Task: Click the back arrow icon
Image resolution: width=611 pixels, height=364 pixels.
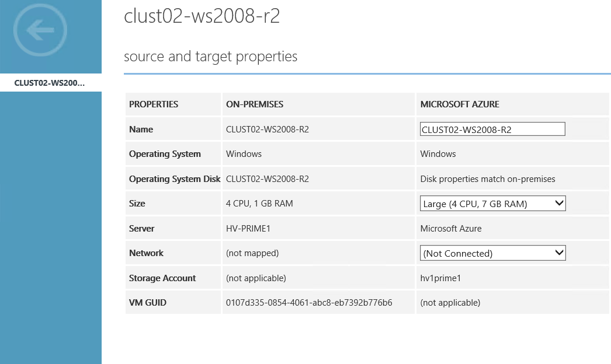Action: pos(40,30)
